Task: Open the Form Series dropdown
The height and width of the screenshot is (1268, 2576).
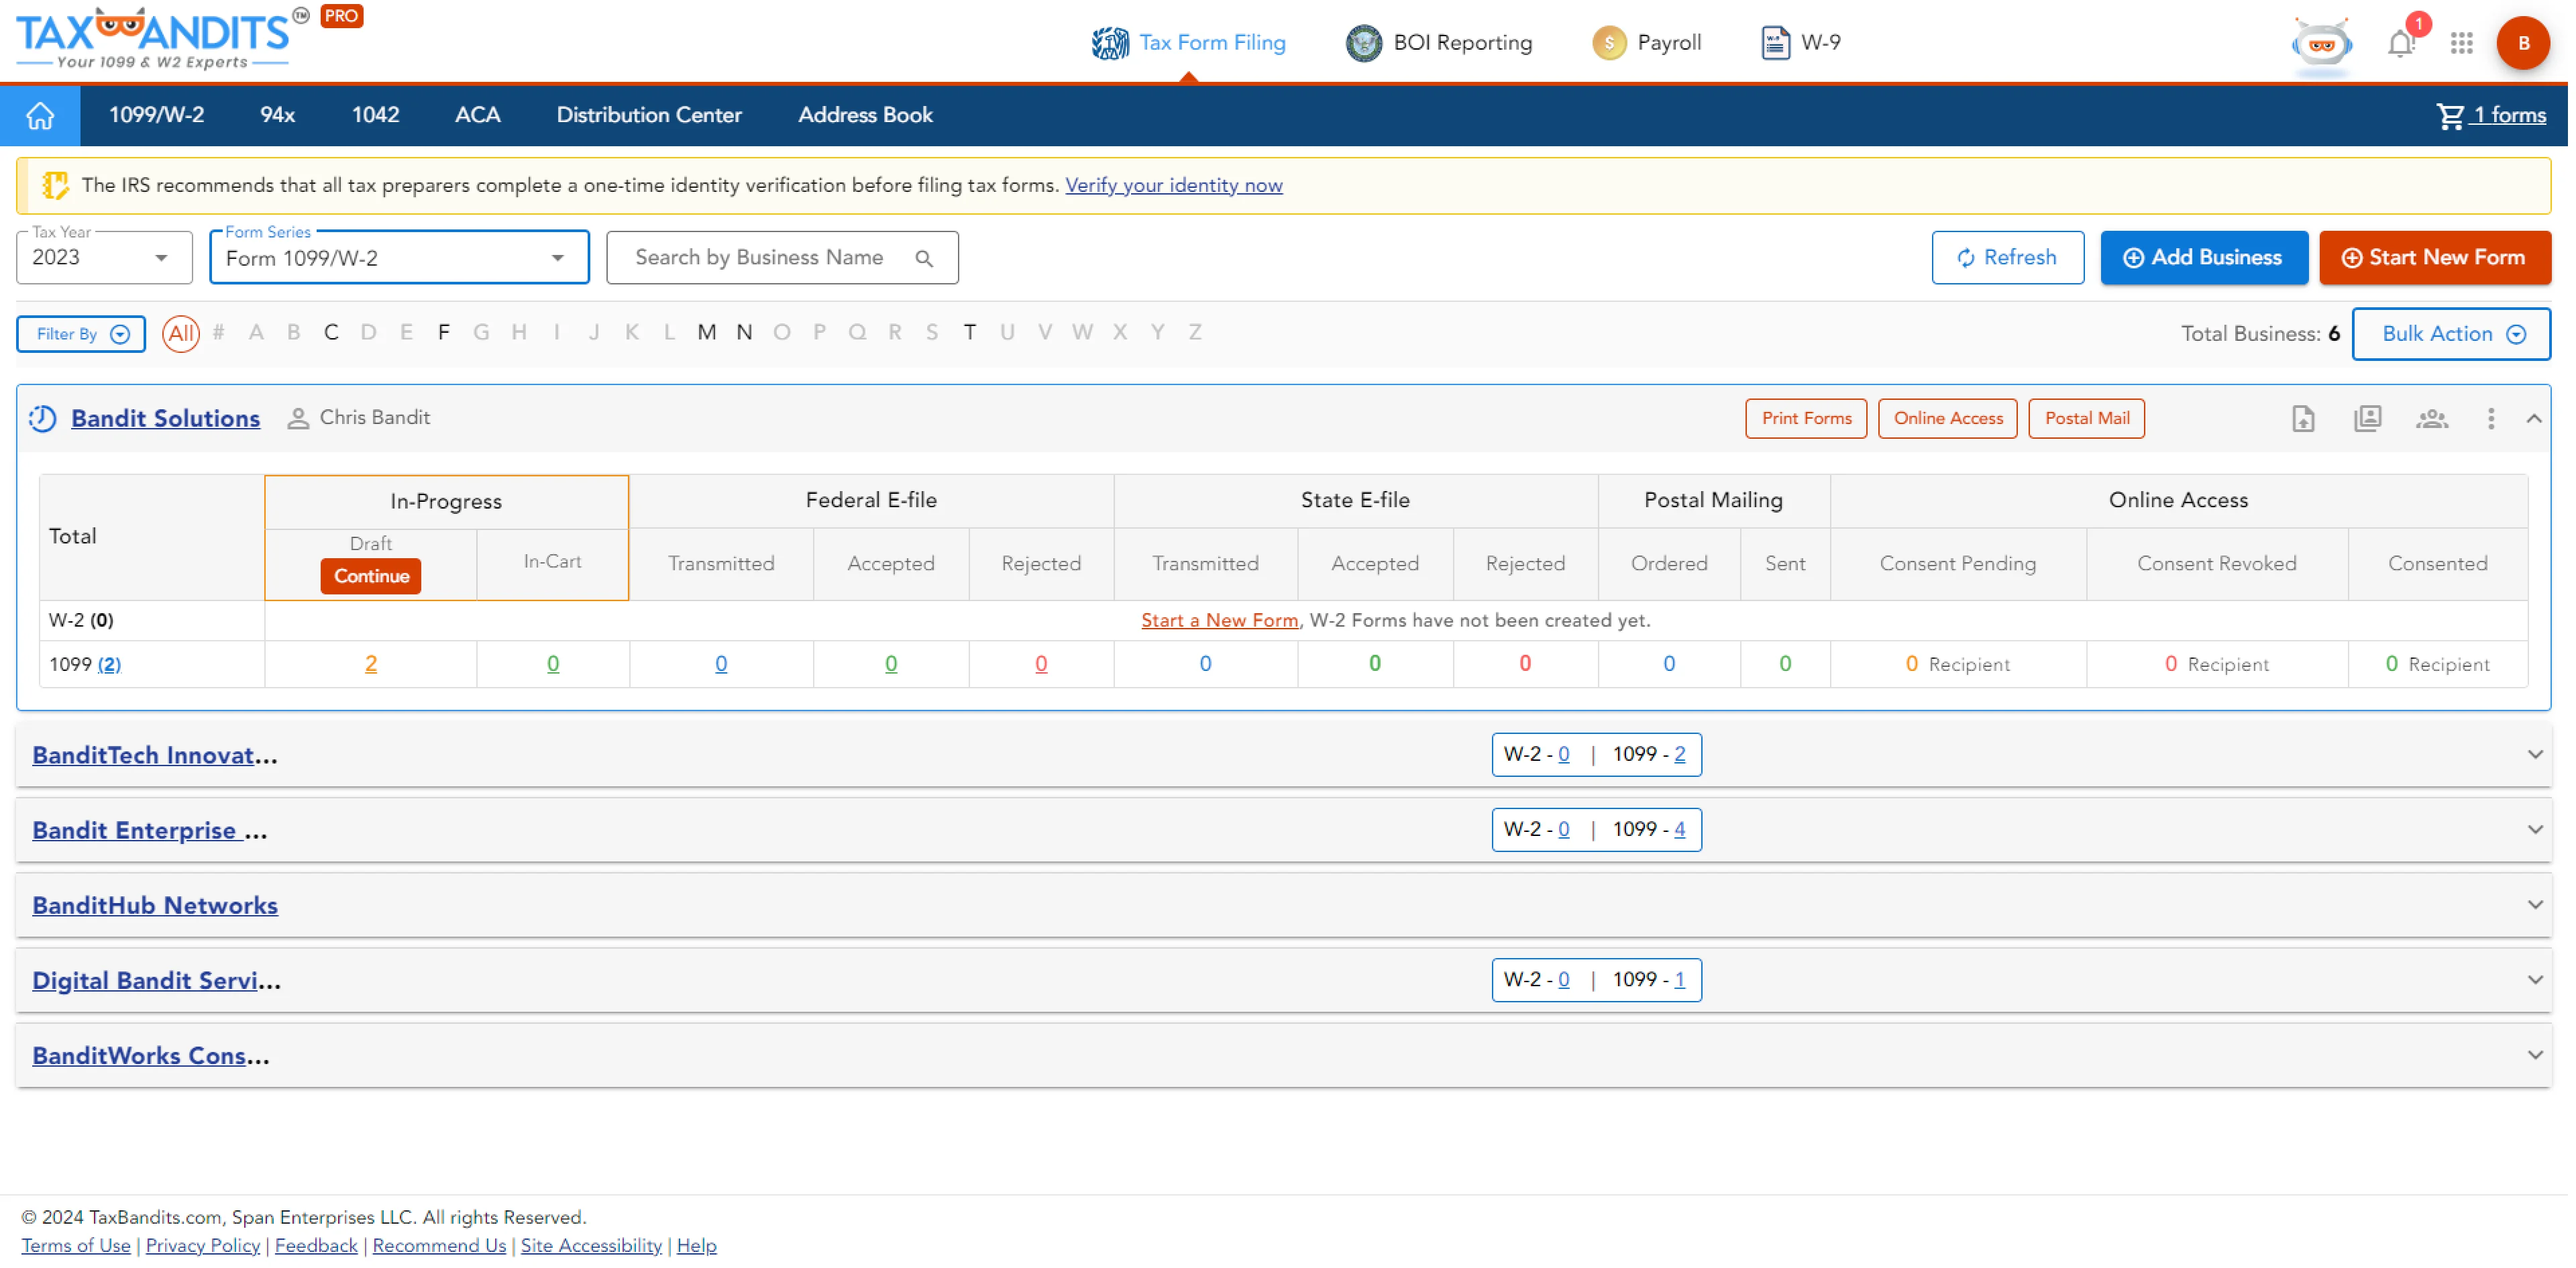Action: [x=399, y=258]
